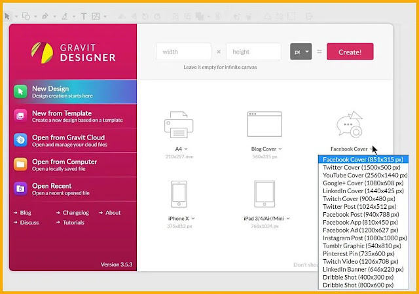Click the purple Open Recent icon
The width and height of the screenshot is (419, 294).
click(20, 189)
